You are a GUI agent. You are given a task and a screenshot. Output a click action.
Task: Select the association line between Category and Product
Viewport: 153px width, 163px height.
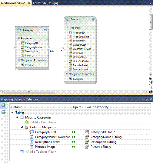(56, 48)
